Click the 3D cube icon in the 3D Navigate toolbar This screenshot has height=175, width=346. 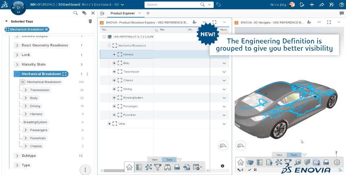pos(250,162)
